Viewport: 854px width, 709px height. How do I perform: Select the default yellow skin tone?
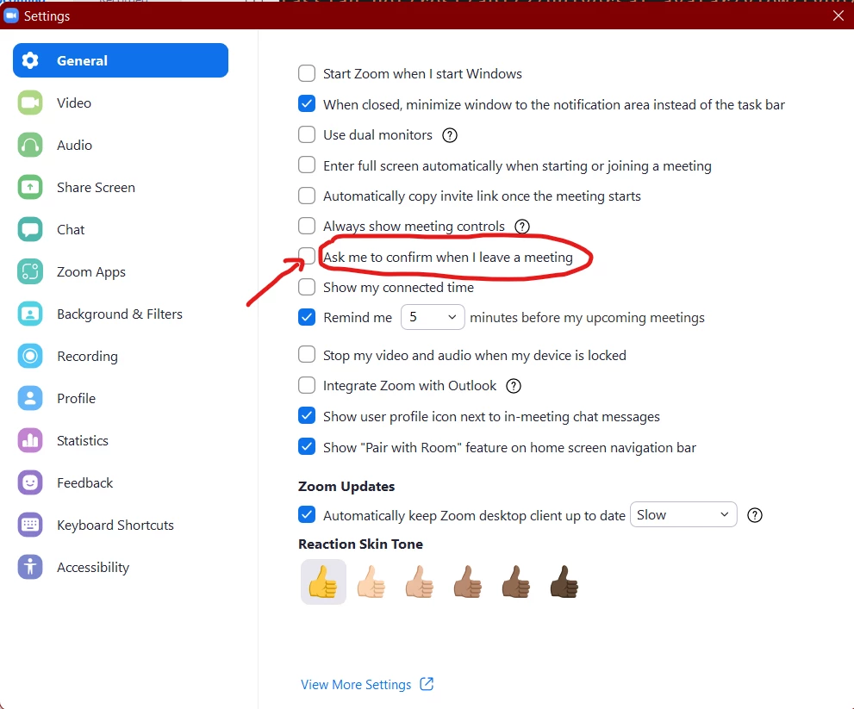[323, 582]
